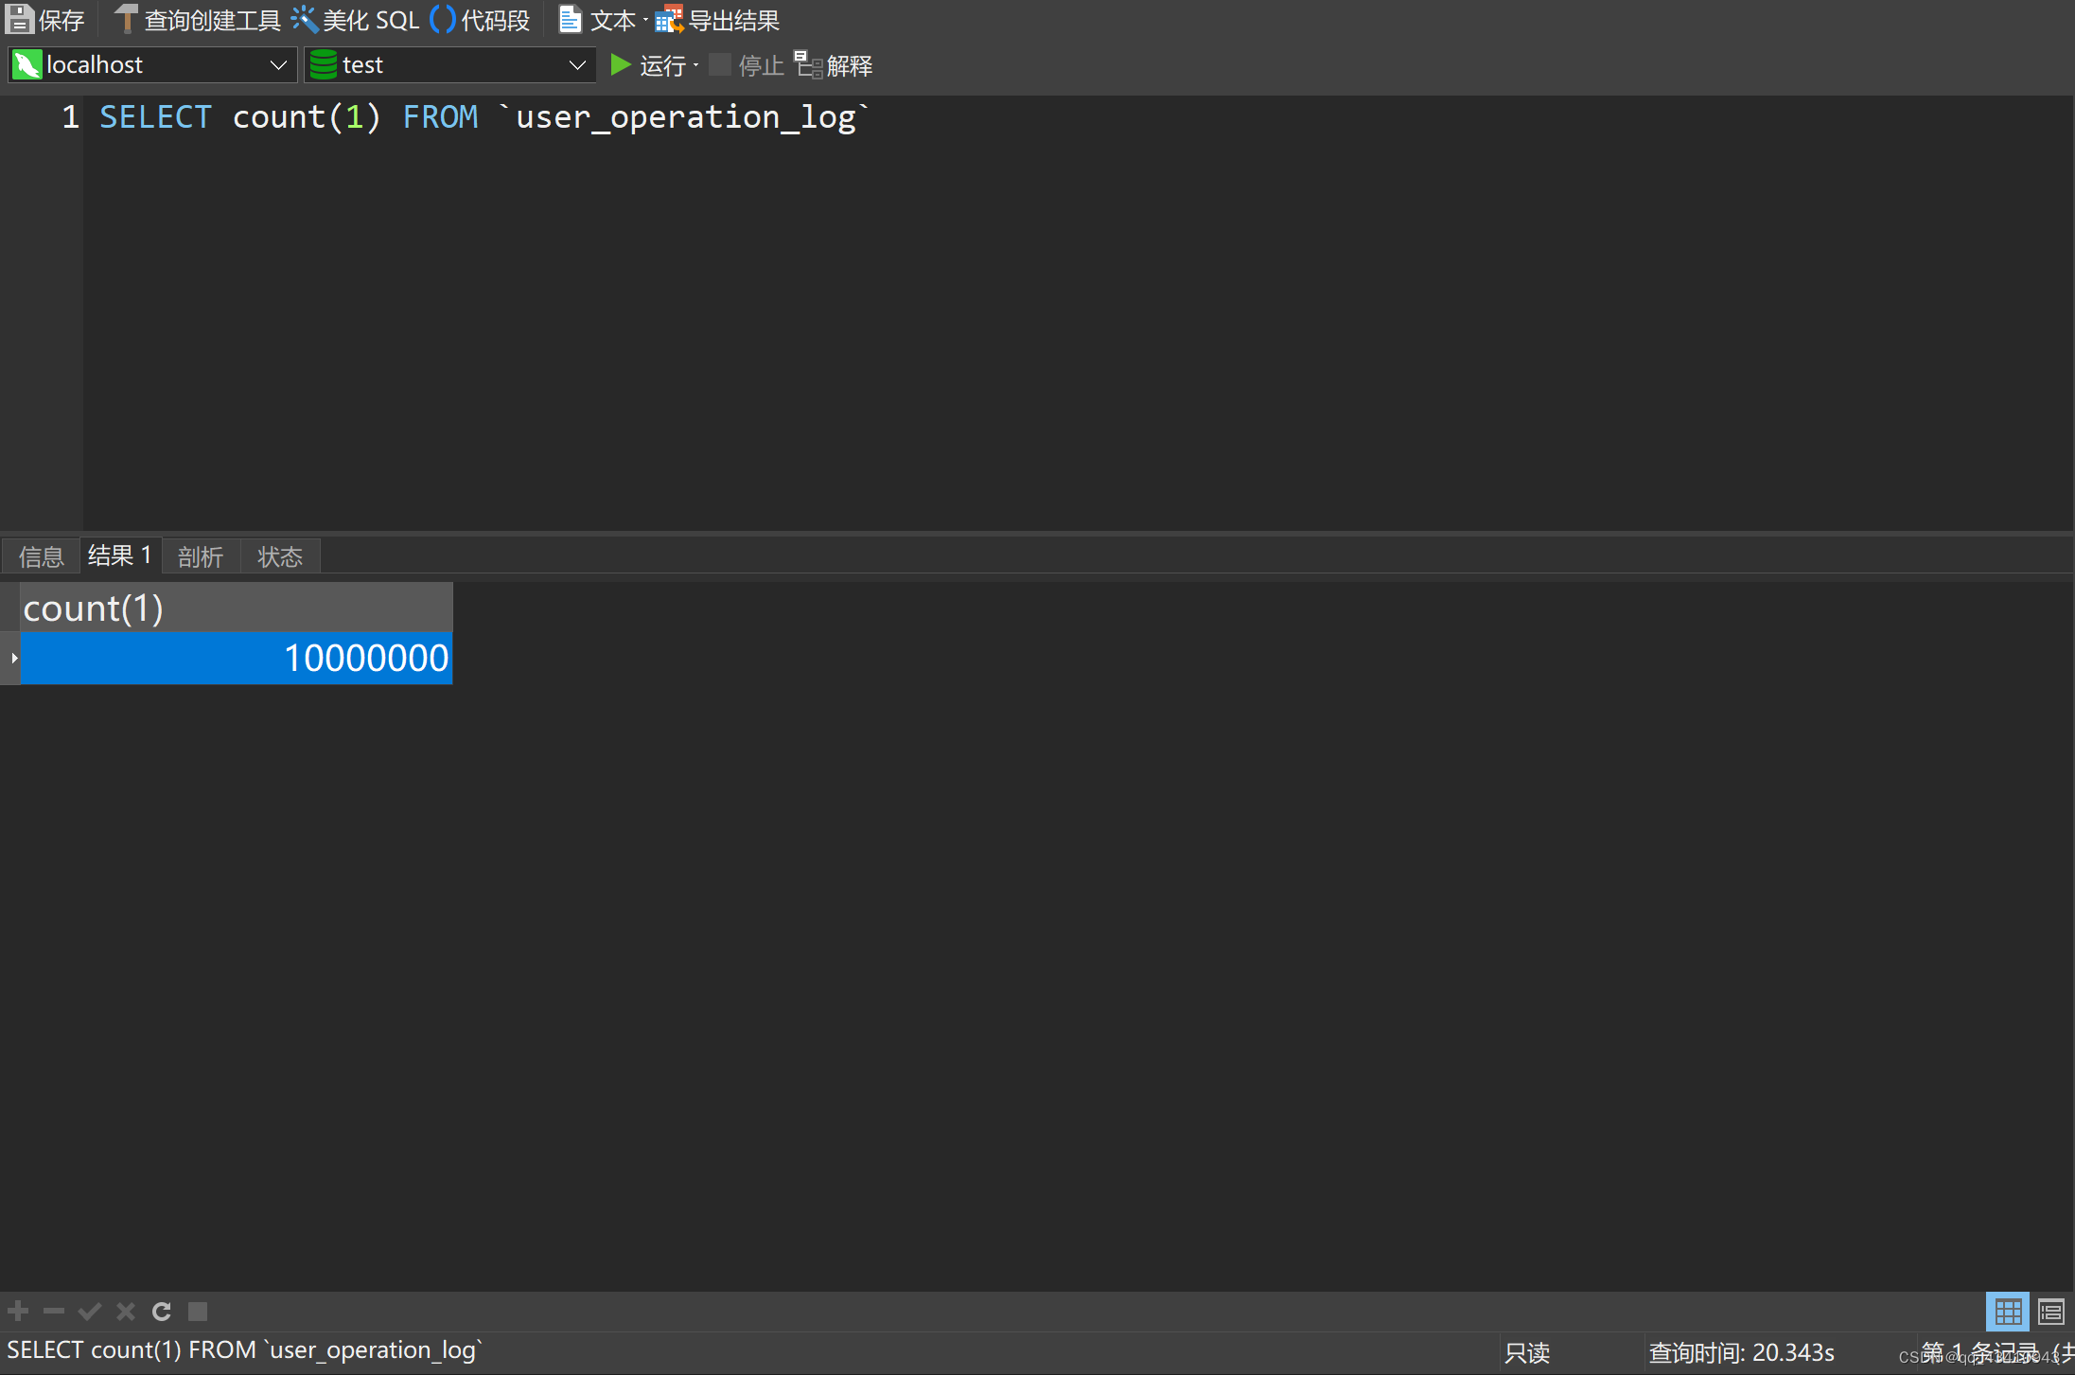
Task: Switch to form view icon
Action: click(x=2051, y=1312)
